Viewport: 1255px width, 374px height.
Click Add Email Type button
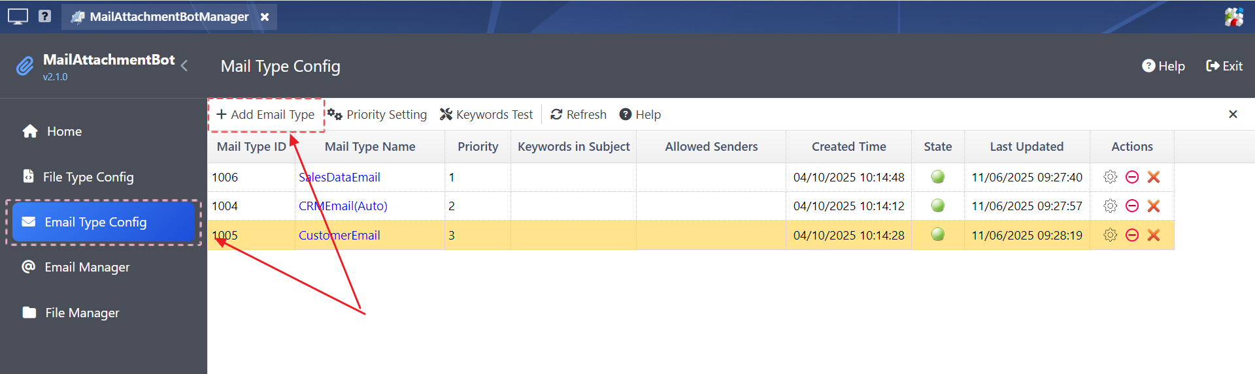pyautogui.click(x=265, y=115)
